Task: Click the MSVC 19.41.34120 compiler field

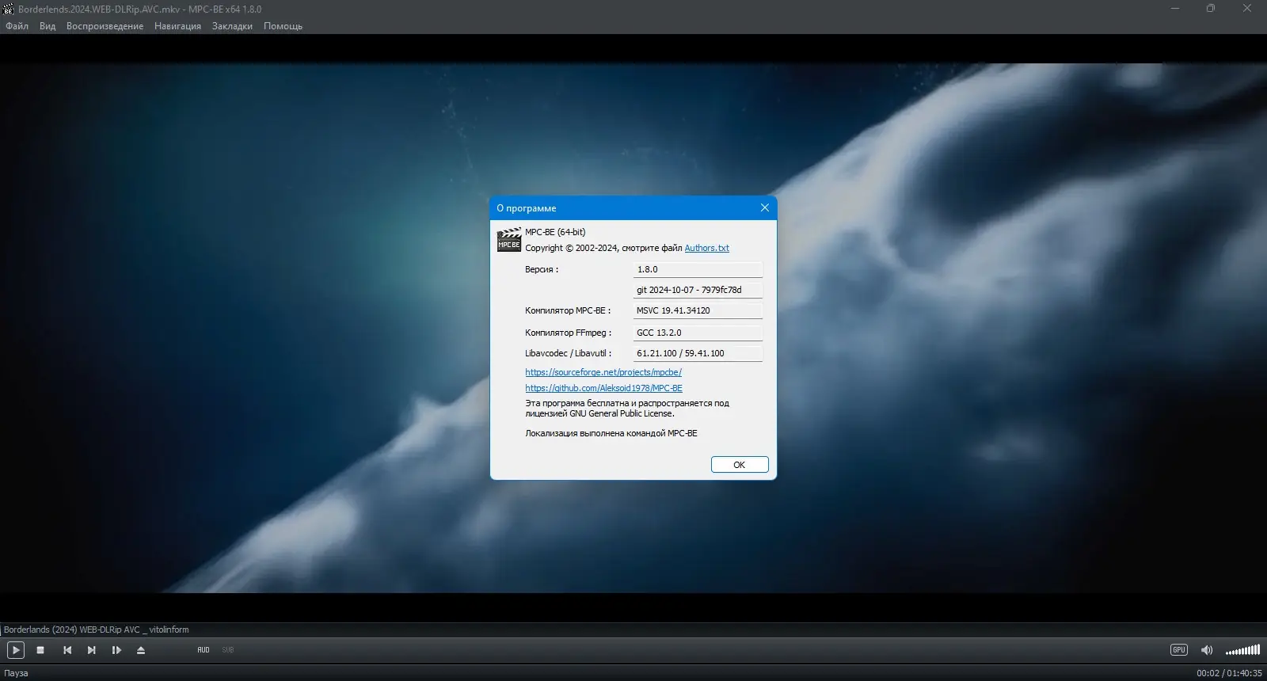Action: pos(698,310)
